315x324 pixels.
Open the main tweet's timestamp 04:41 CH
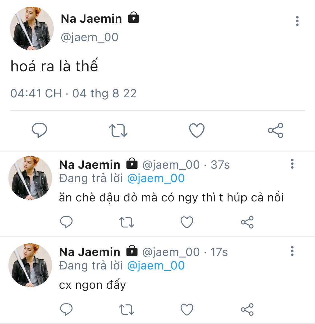[x=36, y=93]
